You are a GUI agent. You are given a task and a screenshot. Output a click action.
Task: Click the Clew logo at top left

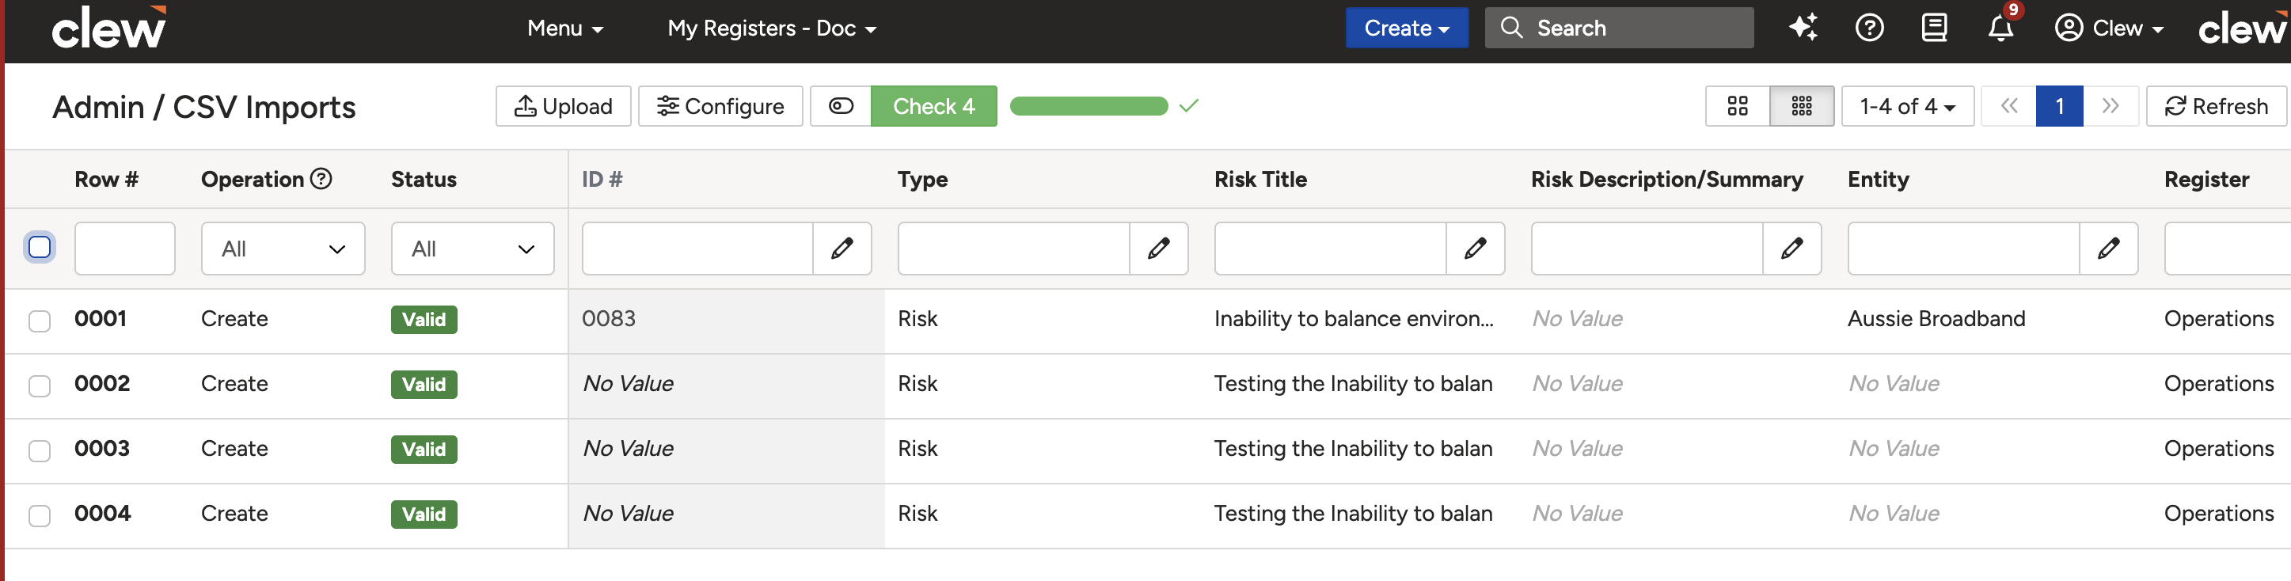click(108, 28)
